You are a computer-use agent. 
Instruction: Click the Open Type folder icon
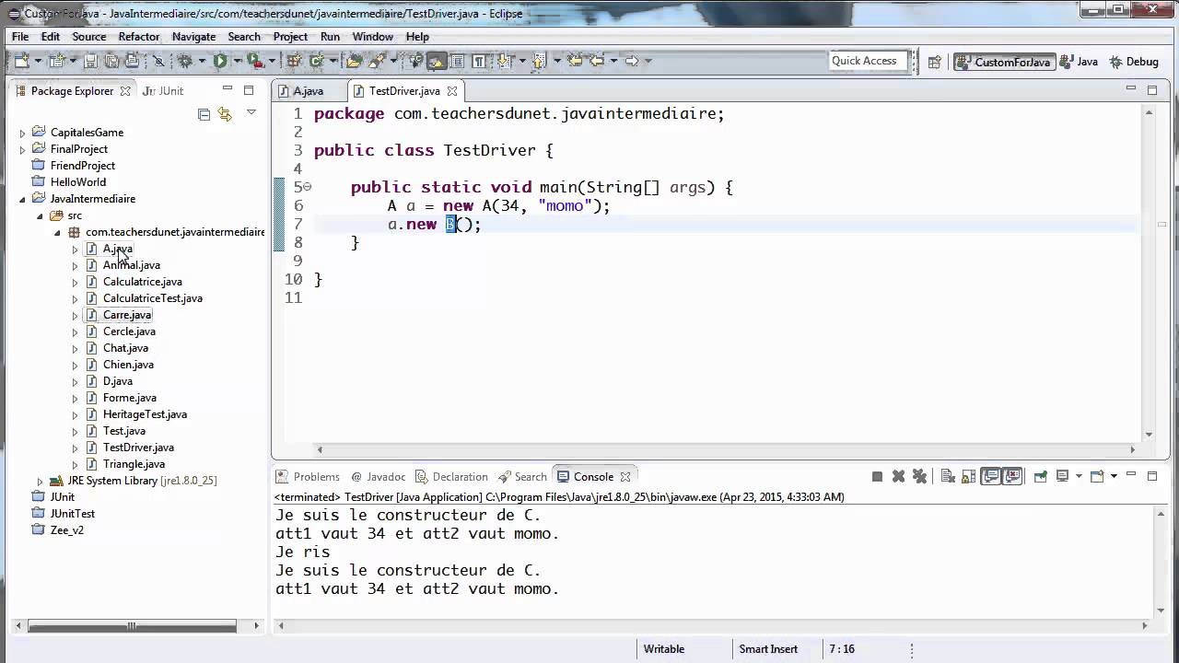point(354,61)
